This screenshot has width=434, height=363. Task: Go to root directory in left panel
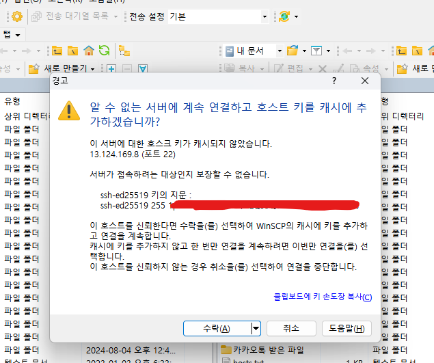72,51
